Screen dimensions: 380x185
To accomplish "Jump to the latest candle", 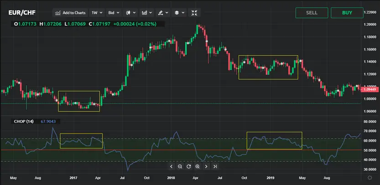I will 215,166.
